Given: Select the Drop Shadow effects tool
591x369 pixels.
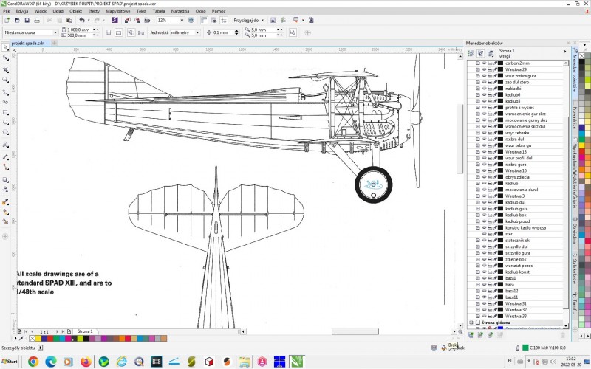Looking at the screenshot, I should point(5,179).
